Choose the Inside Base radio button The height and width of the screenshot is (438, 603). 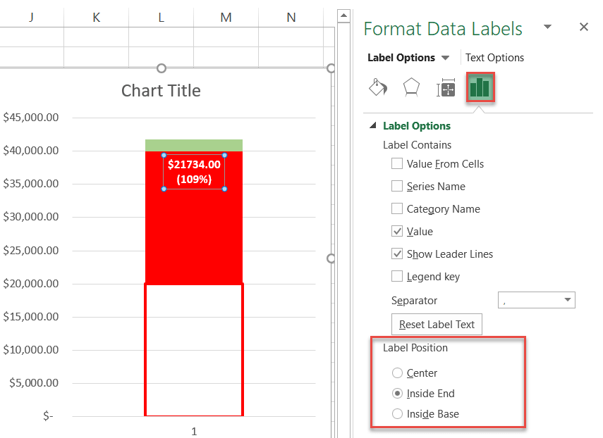(398, 414)
